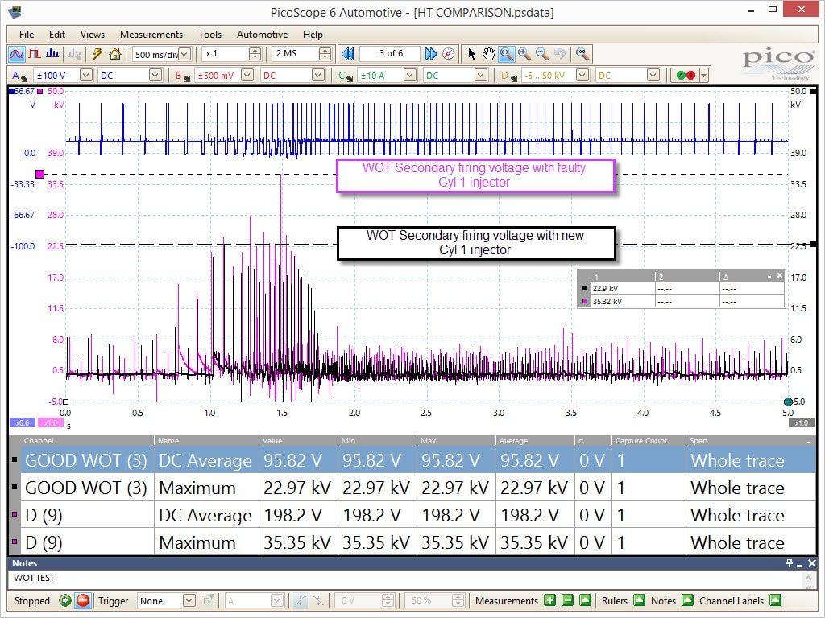Open Channel C options button
This screenshot has width=825, height=618.
[345, 76]
